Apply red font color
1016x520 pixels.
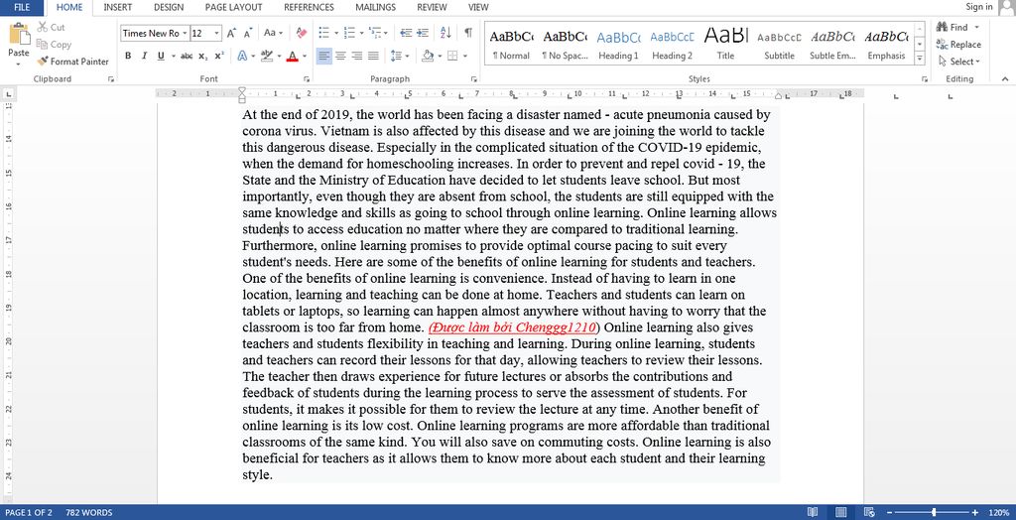point(292,56)
